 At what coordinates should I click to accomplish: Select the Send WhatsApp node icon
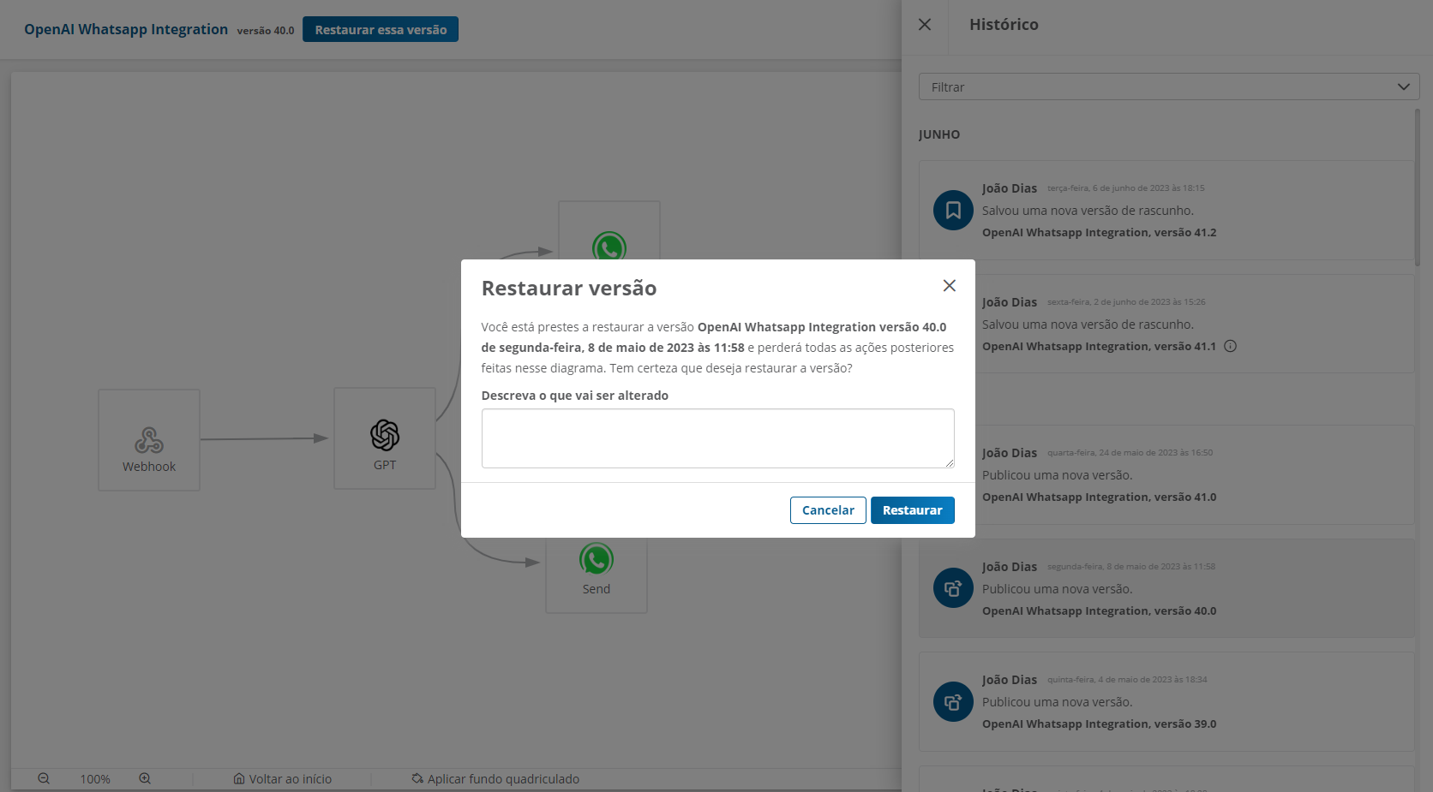(x=597, y=559)
